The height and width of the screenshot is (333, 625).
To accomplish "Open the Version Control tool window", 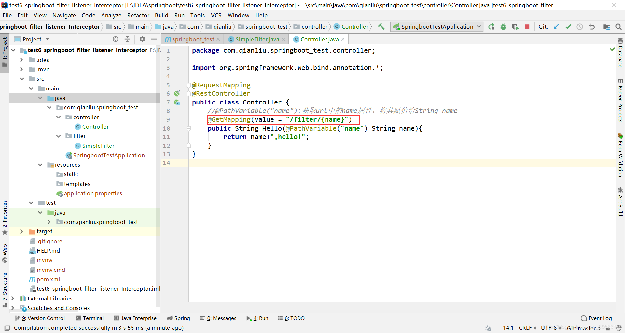I will (40, 318).
